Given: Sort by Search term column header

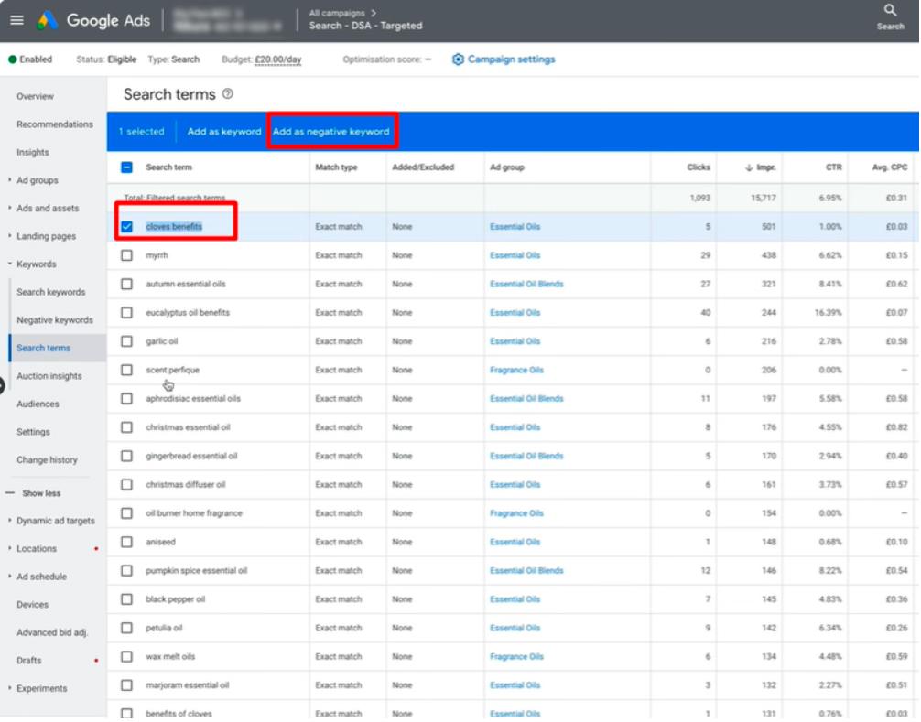Looking at the screenshot, I should pos(168,167).
